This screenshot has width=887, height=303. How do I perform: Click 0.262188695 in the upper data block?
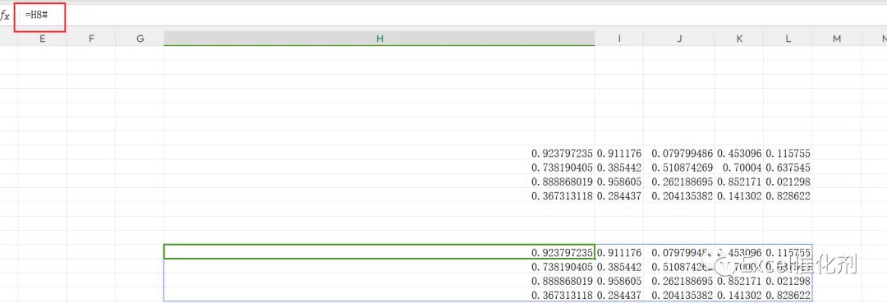pos(682,182)
